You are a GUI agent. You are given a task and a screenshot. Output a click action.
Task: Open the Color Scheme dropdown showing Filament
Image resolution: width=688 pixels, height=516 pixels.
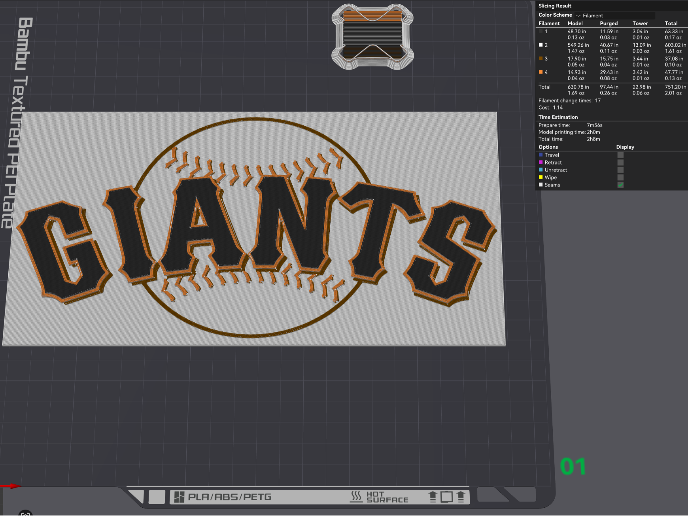pyautogui.click(x=615, y=15)
